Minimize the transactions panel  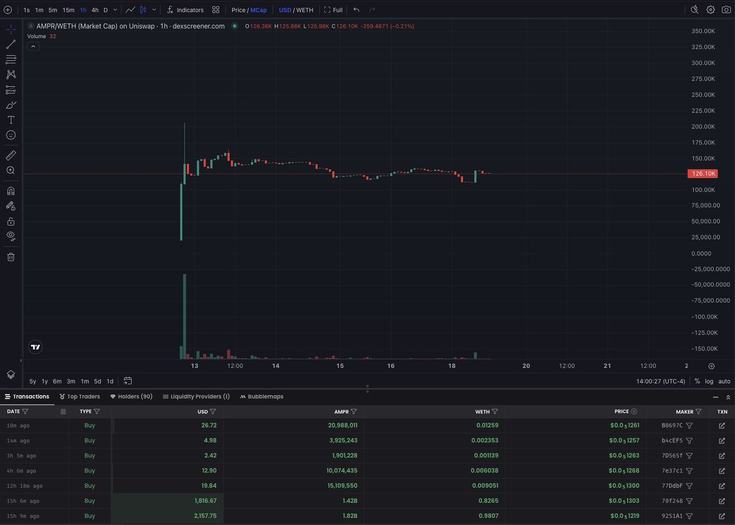(x=715, y=397)
